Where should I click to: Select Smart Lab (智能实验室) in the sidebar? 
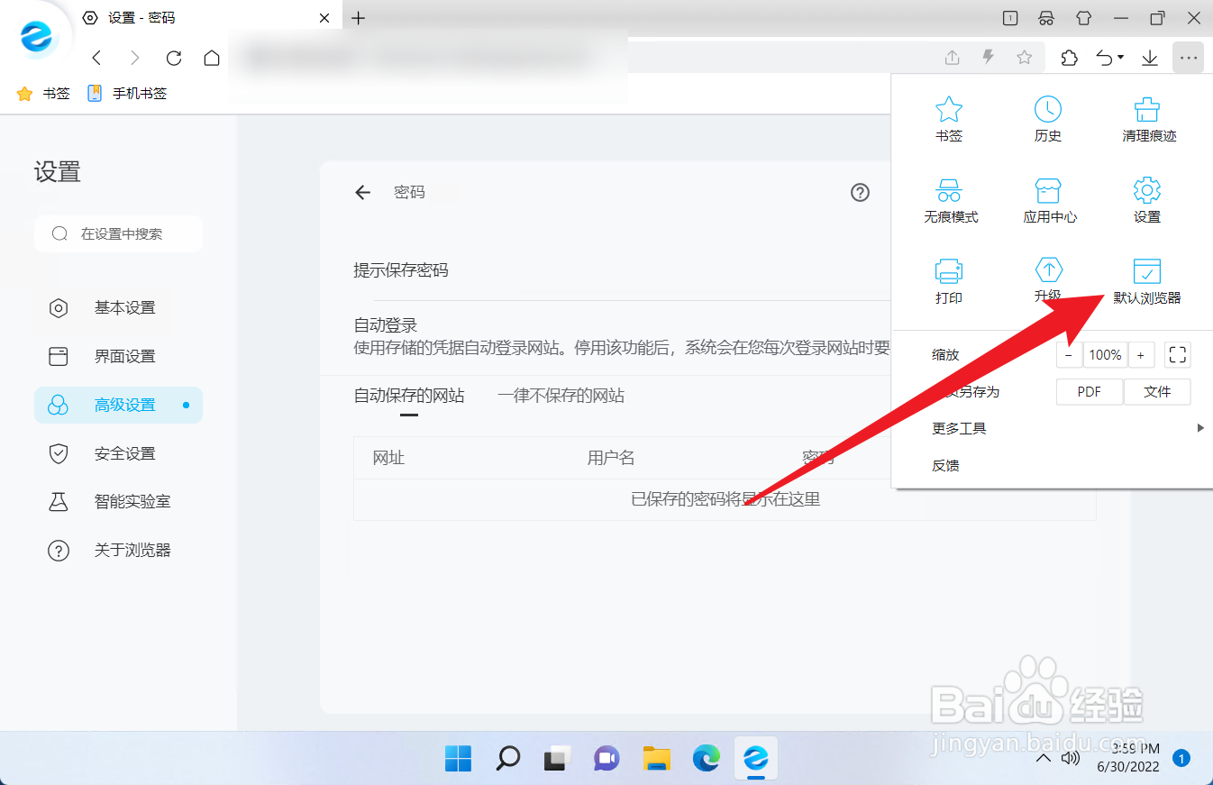(x=118, y=502)
